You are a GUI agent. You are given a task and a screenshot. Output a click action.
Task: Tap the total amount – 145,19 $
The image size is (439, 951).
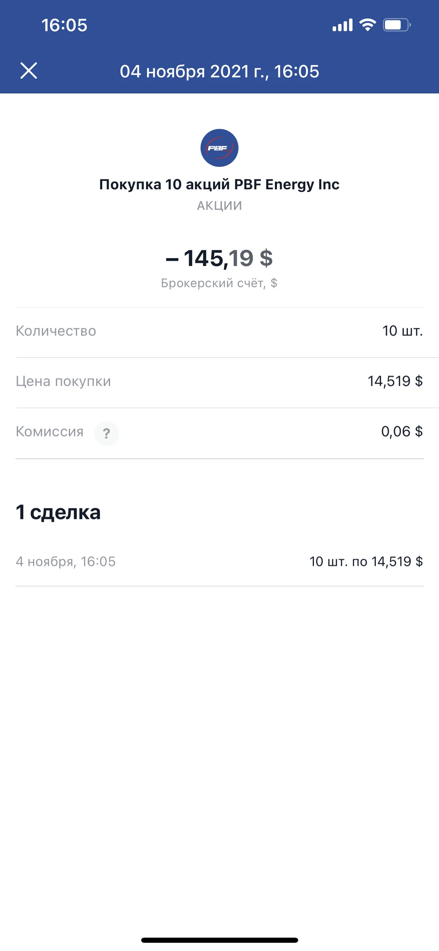pos(219,258)
